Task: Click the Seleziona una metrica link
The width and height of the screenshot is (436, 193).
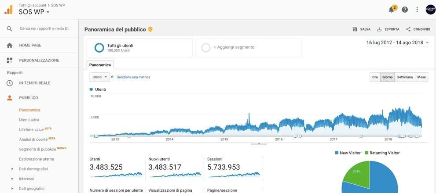Action: point(133,77)
